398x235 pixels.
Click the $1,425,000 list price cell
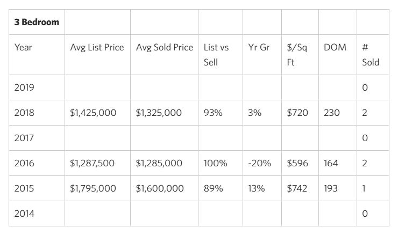click(x=92, y=113)
